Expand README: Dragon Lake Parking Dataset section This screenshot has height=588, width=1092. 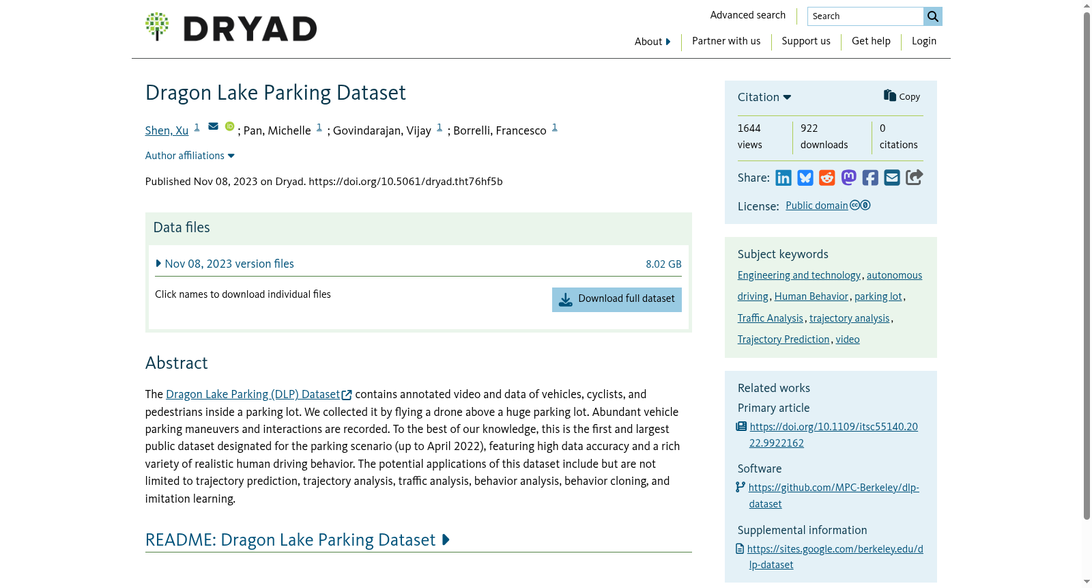tap(298, 540)
